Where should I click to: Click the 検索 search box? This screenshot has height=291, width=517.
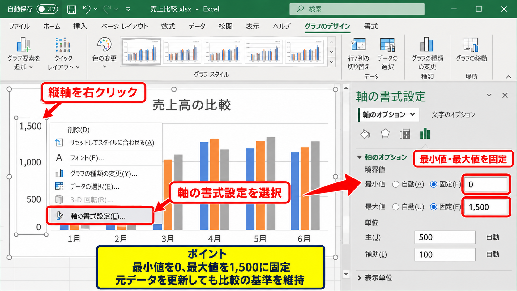[357, 9]
